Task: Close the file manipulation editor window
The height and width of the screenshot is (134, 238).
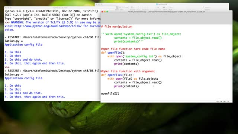Action: 102,12
